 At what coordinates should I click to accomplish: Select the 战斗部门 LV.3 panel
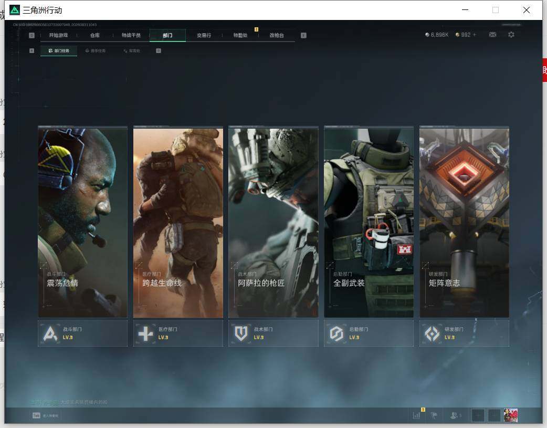point(82,333)
